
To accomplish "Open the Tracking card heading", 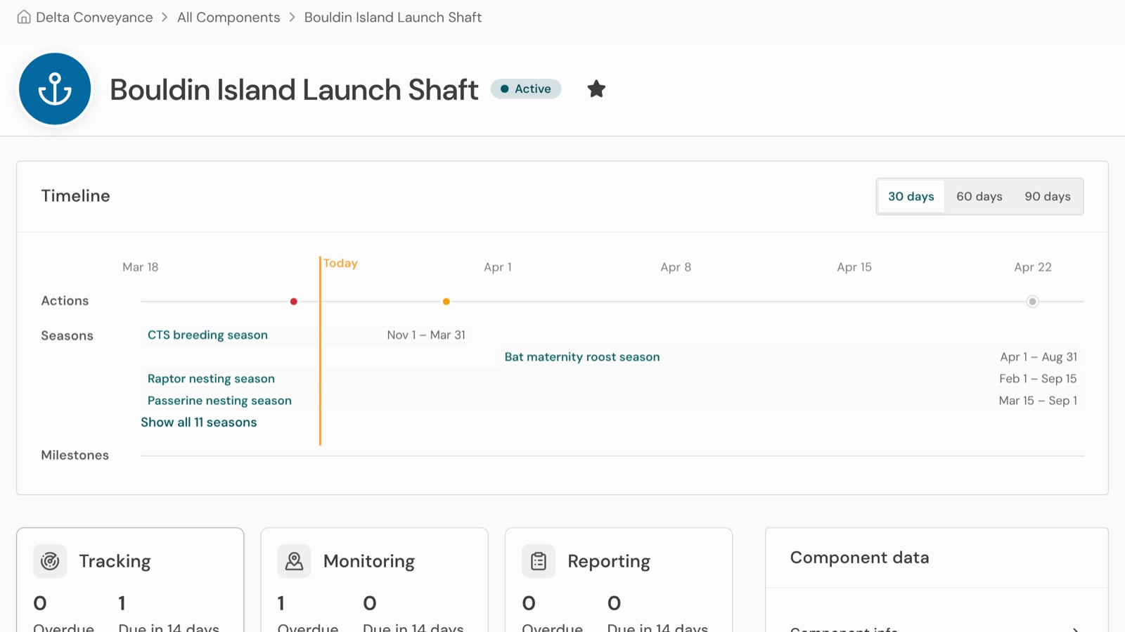I will point(115,561).
